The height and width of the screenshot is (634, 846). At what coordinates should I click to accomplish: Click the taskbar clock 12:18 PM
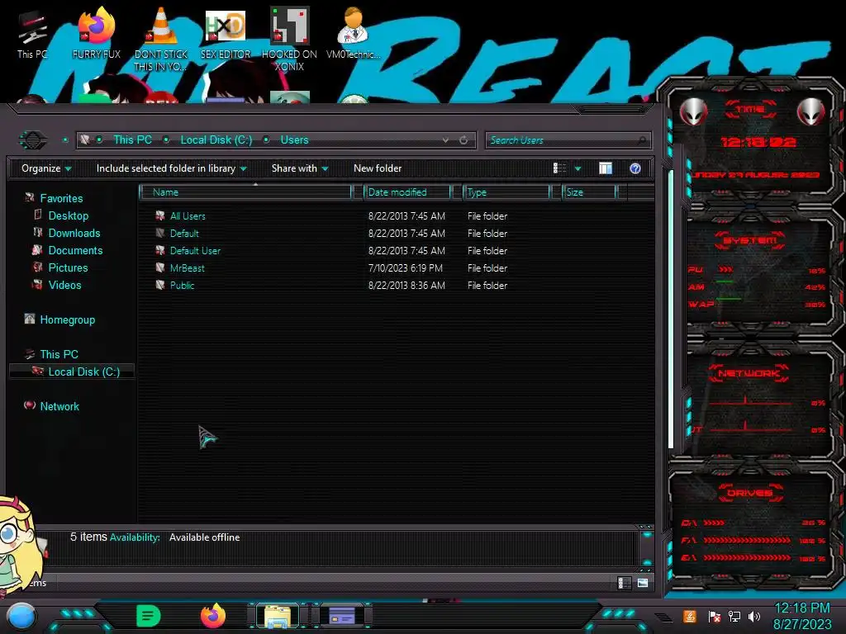coord(802,608)
